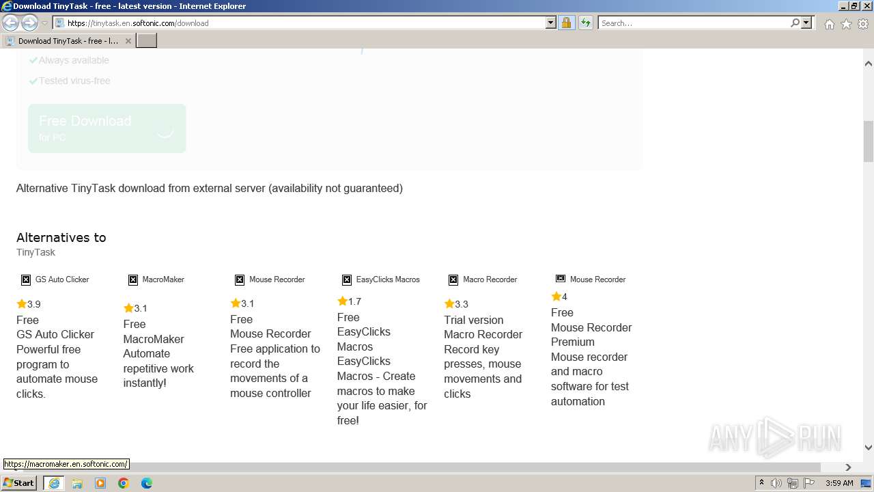Screen dimensions: 874x492
Task: Click the GS Auto Clicker broken image icon
Action: coord(26,279)
